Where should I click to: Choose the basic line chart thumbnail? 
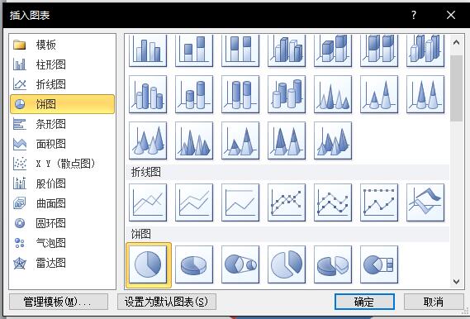[148, 202]
